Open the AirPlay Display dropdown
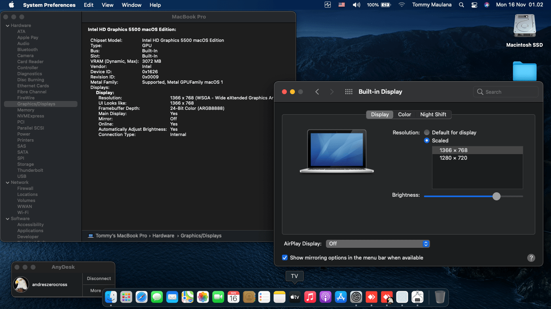The width and height of the screenshot is (551, 309). click(378, 243)
